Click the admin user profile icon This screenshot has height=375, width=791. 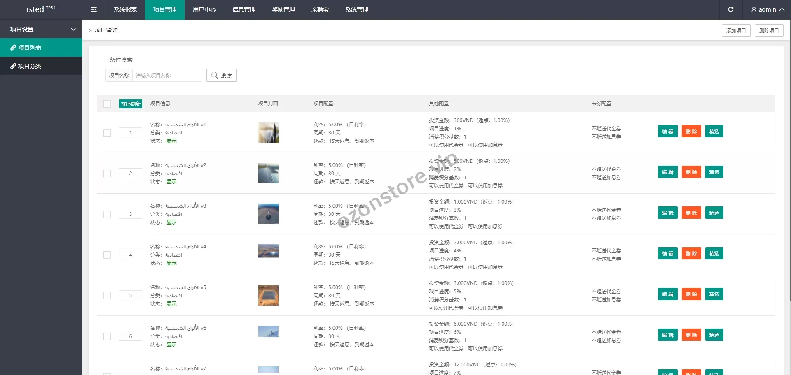(x=754, y=9)
